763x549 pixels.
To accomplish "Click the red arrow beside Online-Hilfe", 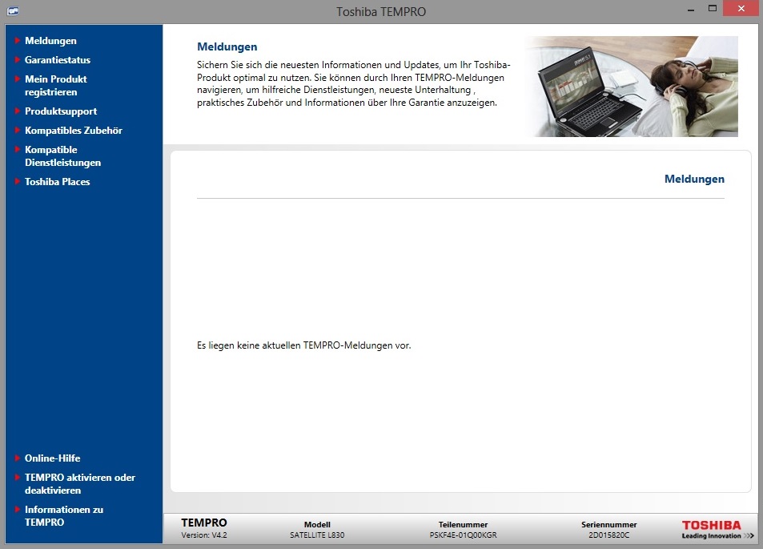I will [x=18, y=458].
